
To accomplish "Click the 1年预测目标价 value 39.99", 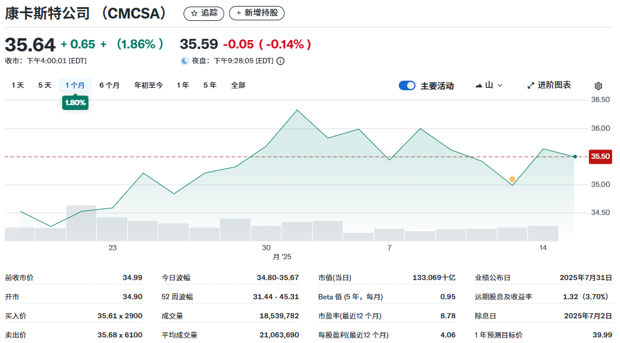I will point(603,335).
